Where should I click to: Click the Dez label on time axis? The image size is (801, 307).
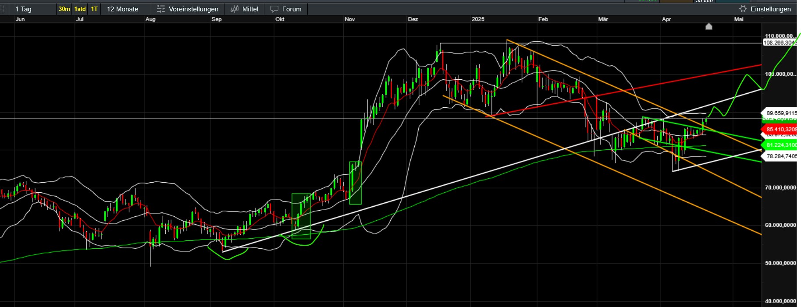(413, 19)
